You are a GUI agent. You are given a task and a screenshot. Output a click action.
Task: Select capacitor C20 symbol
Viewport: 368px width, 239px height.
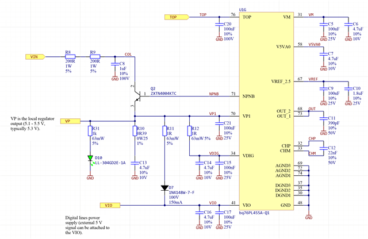tap(219, 24)
